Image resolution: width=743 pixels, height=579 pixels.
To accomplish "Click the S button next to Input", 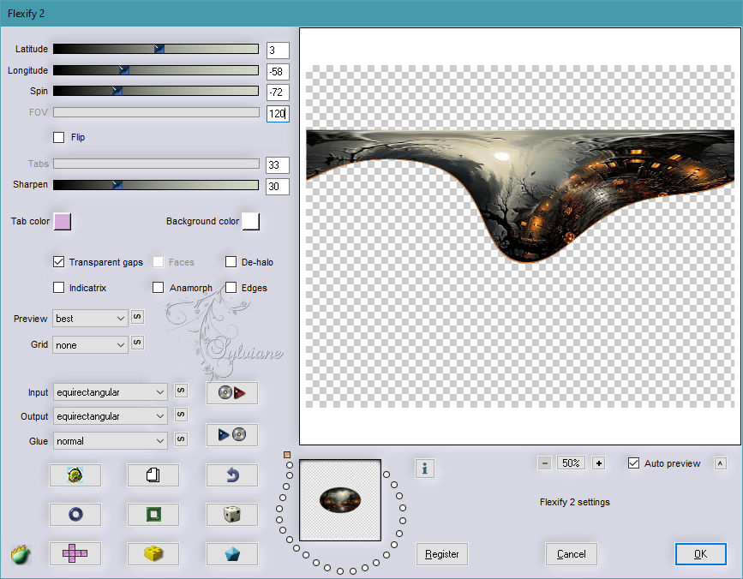I will point(181,391).
